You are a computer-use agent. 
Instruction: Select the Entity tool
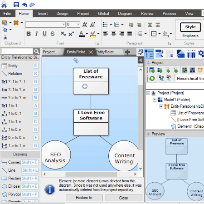pos(20,66)
